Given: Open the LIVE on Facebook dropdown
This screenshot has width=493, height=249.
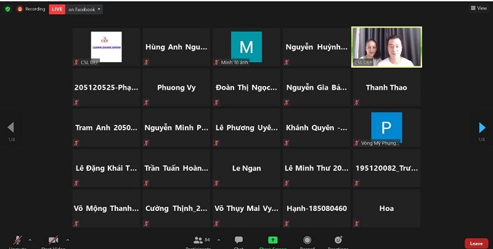Looking at the screenshot, I should pos(84,9).
